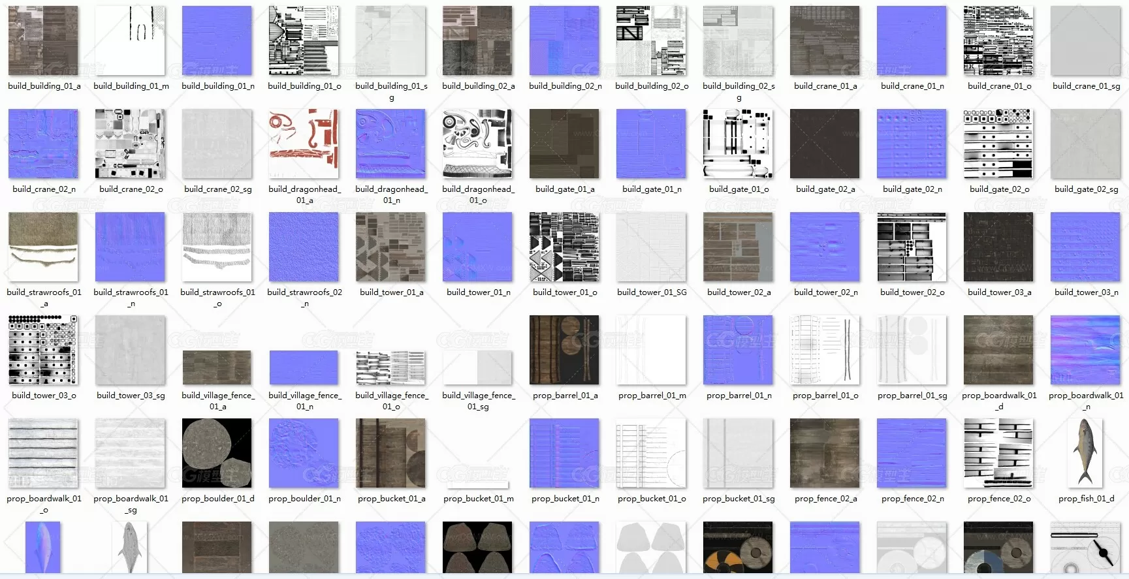Select the build_strawroofs_01_a thumbnail

point(43,247)
